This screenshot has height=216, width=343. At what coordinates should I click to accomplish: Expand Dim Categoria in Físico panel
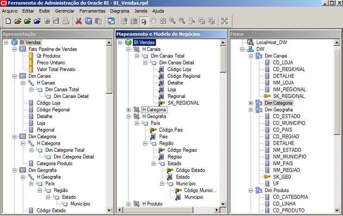point(251,103)
